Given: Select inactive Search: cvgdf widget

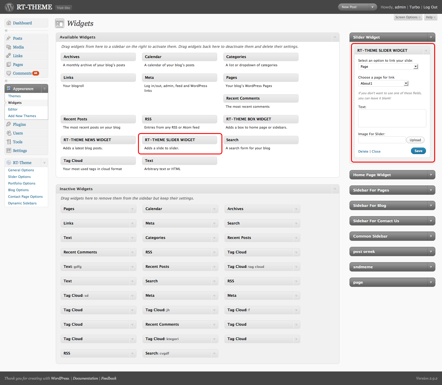Looking at the screenshot, I should (x=180, y=353).
